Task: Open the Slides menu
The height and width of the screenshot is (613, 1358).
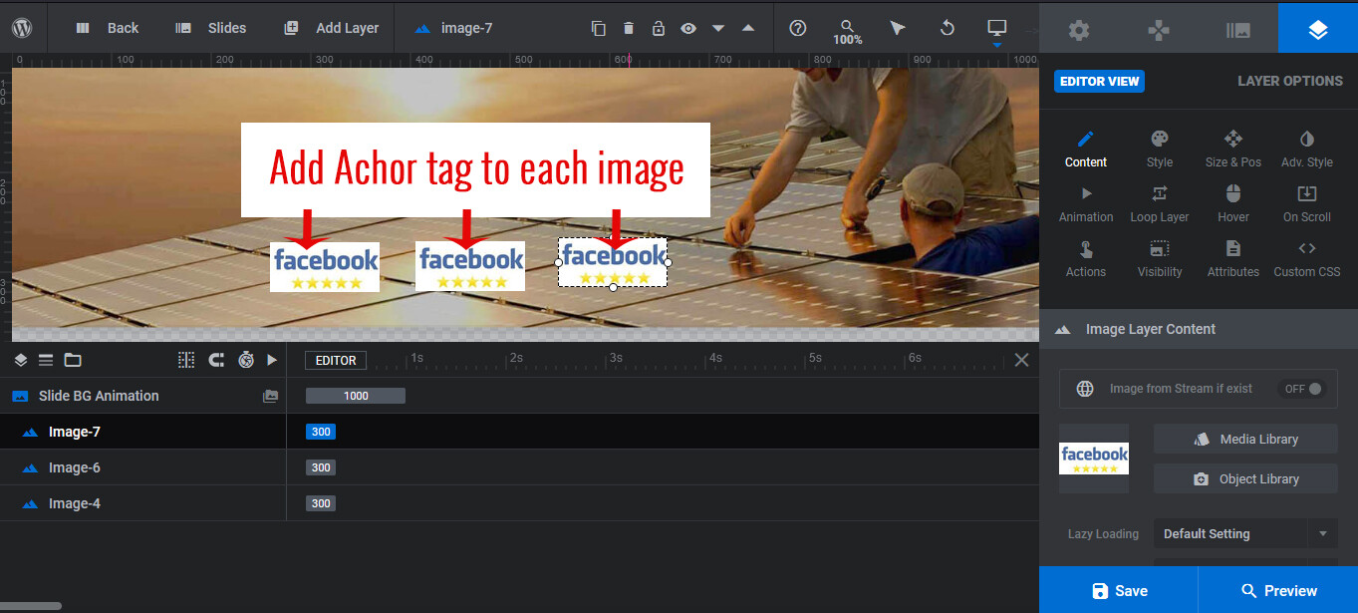Action: (x=210, y=28)
